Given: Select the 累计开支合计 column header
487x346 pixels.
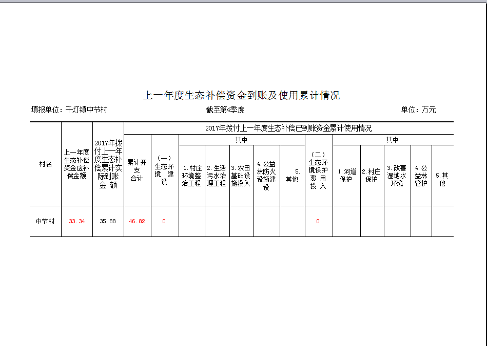Looking at the screenshot, I should pos(137,170).
